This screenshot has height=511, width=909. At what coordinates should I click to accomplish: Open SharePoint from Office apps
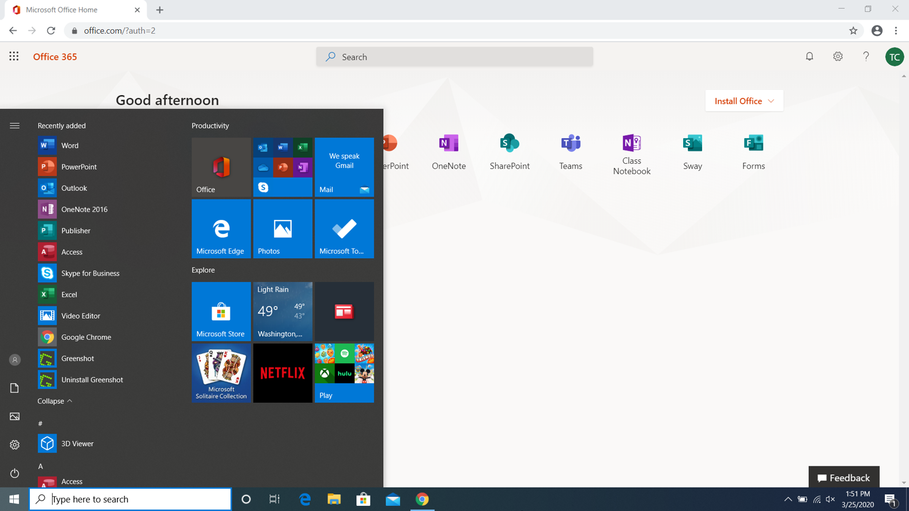pos(509,151)
